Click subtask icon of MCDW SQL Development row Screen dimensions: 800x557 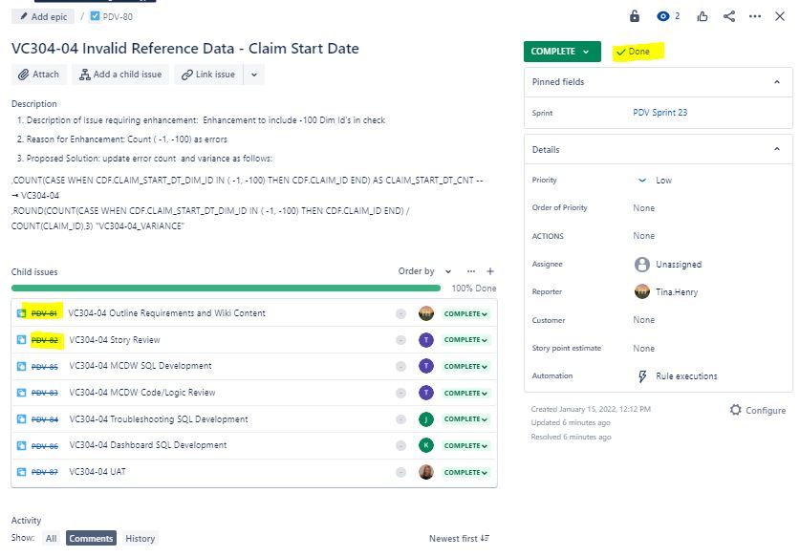pos(21,366)
